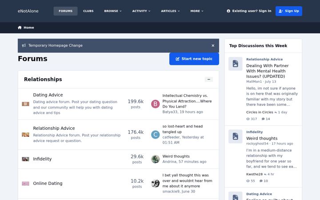The height and width of the screenshot is (200, 320).
Task: Open 'so lost-heart and head tangled up' topic
Action: click(x=183, y=129)
